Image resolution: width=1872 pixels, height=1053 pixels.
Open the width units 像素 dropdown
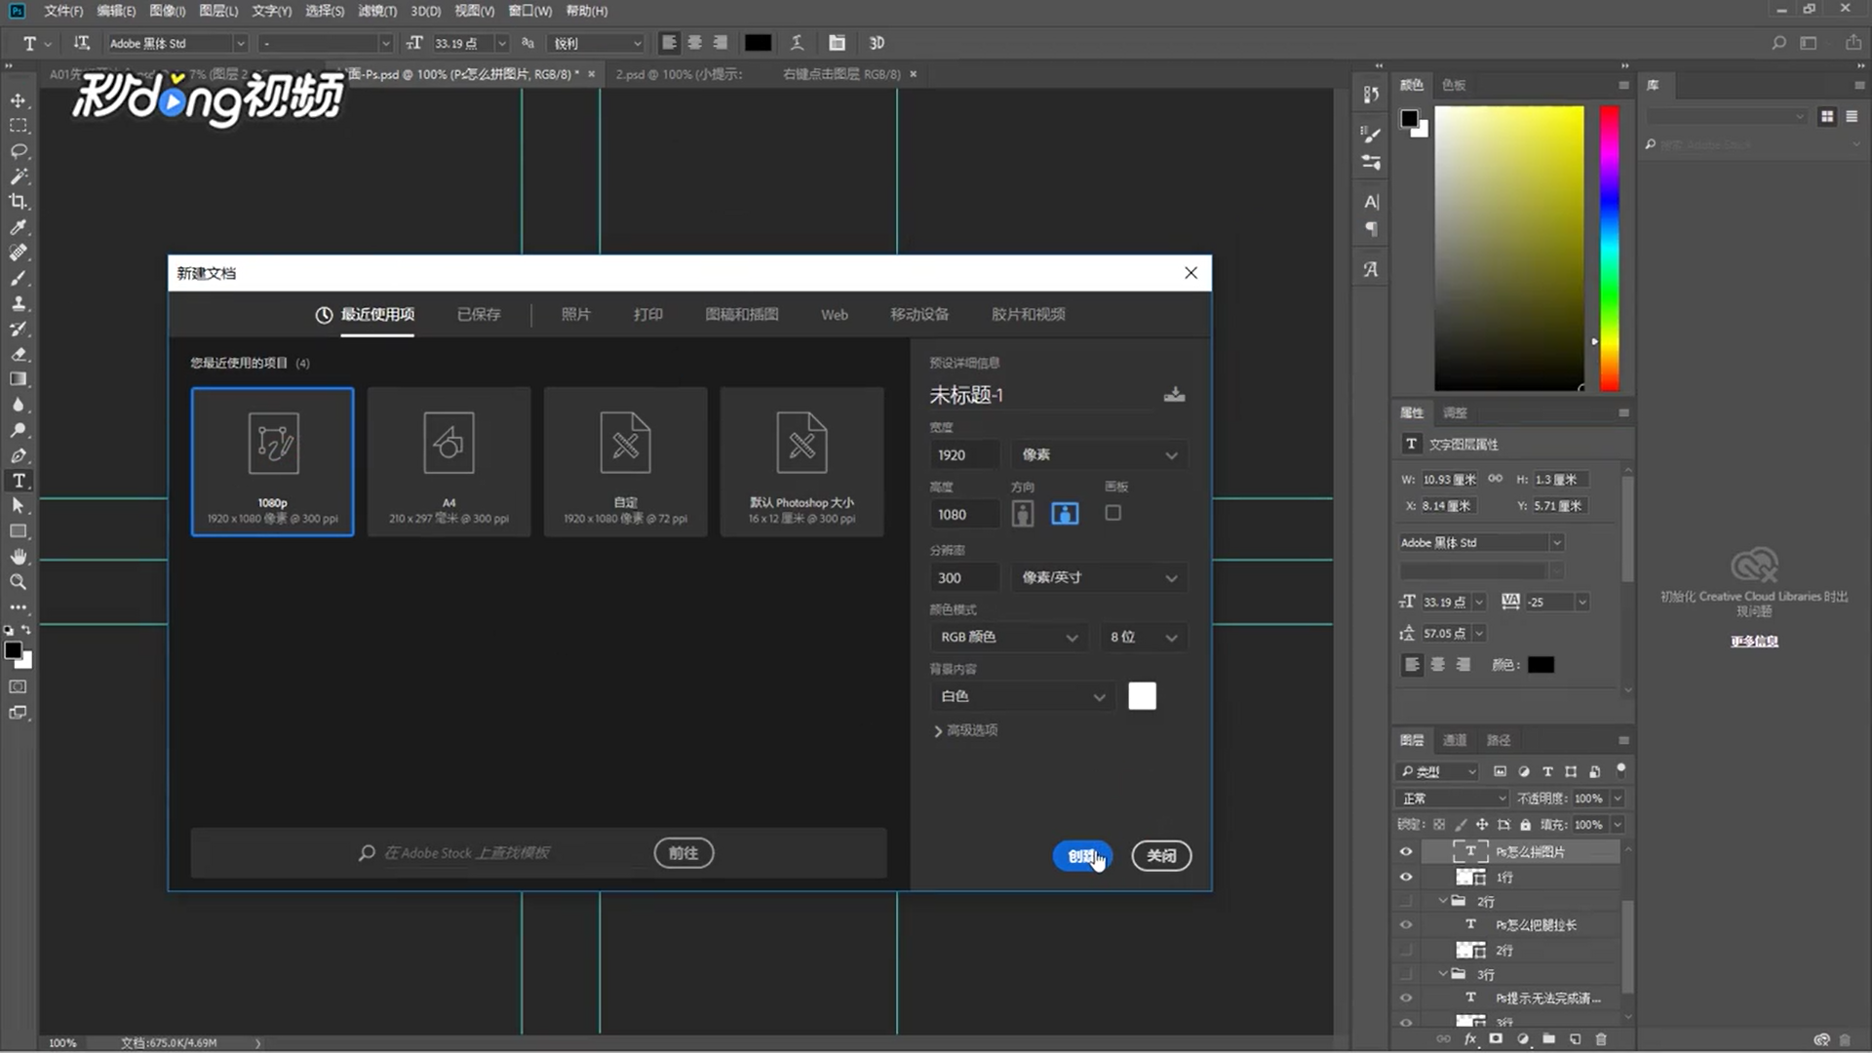point(1099,455)
